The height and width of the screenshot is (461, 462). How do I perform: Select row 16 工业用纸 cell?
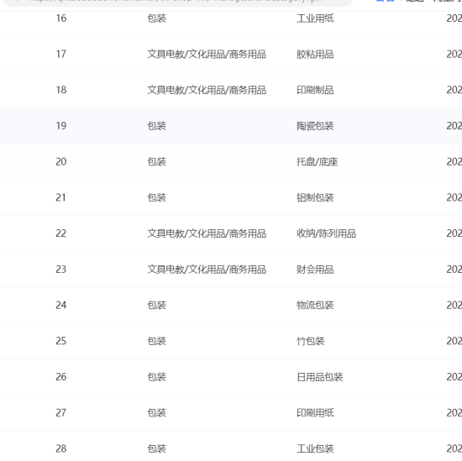315,18
